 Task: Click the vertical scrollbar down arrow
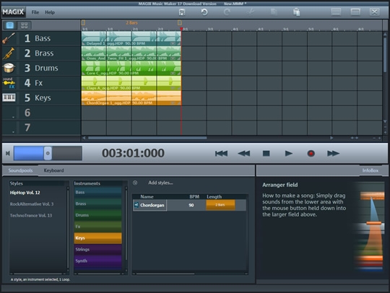[x=385, y=121]
